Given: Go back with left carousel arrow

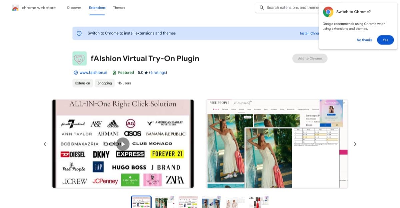Looking at the screenshot, I should [x=45, y=144].
